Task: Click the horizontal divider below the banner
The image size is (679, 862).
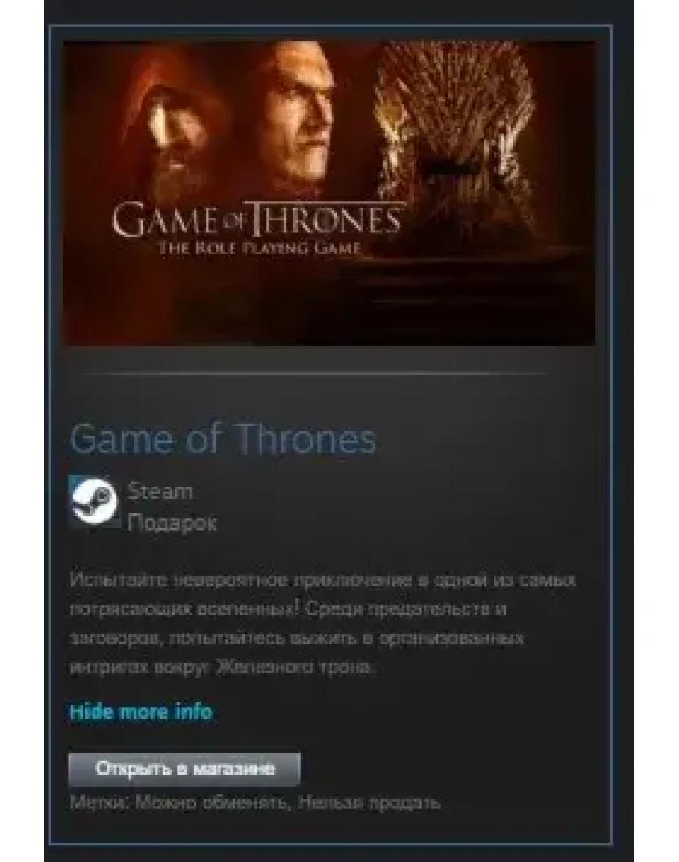Action: coord(314,374)
